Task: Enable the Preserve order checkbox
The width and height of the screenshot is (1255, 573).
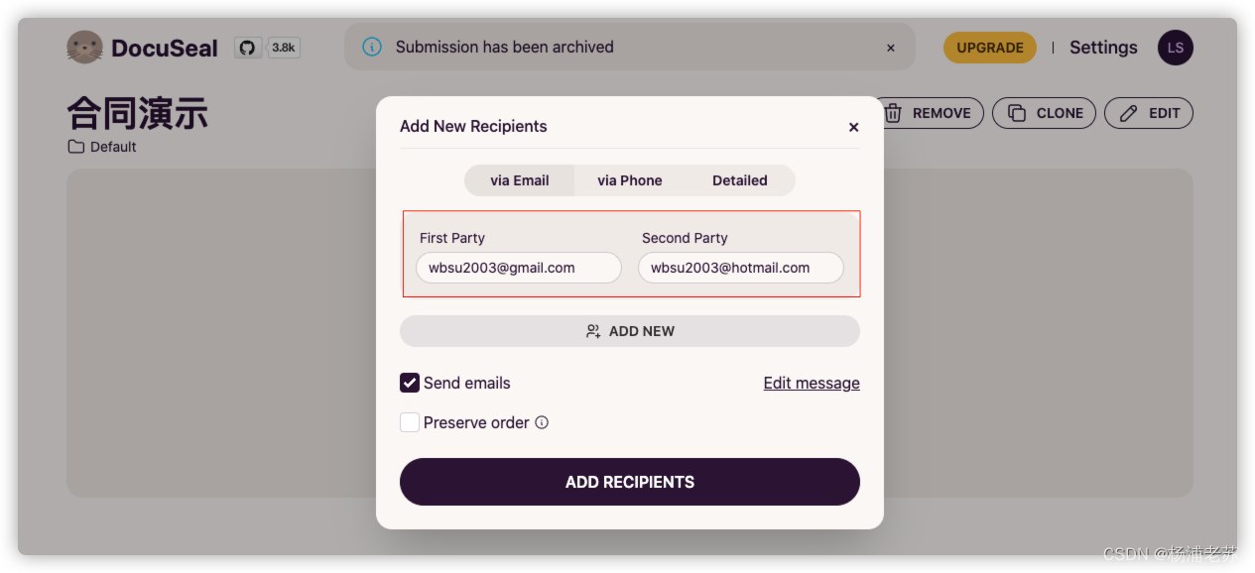Action: [x=410, y=422]
